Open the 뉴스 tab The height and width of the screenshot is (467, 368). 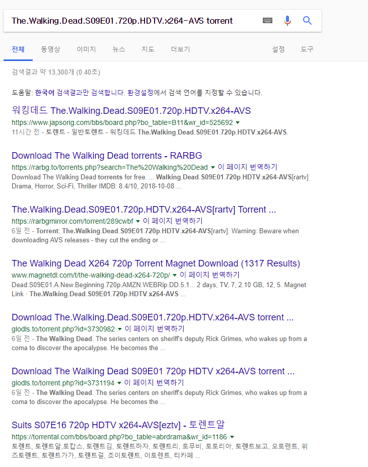[x=118, y=49]
